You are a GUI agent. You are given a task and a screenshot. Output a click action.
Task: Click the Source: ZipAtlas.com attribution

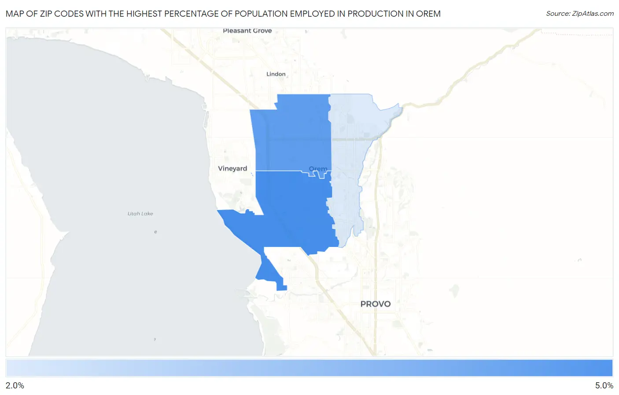point(580,14)
